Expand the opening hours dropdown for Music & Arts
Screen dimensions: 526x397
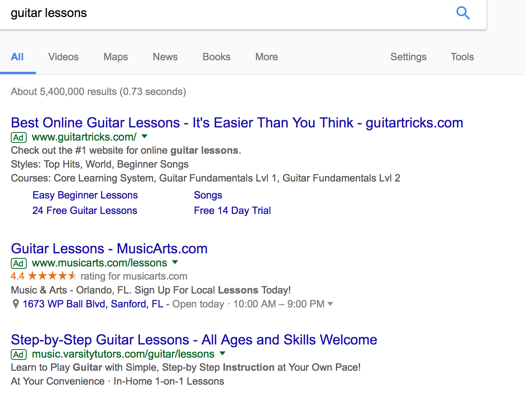331,304
